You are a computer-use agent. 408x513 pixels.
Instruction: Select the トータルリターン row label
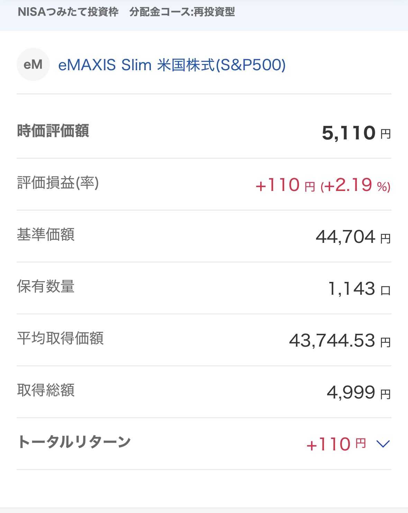(x=74, y=442)
